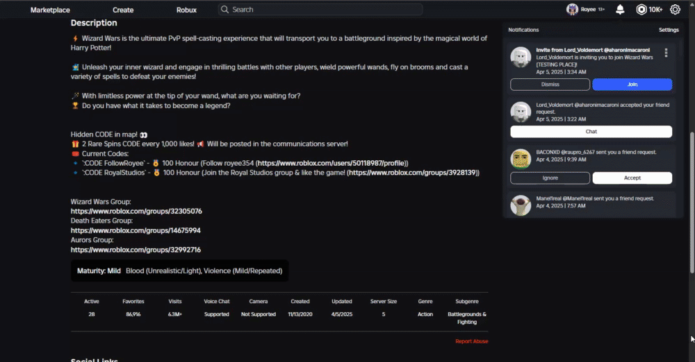Open the Death Eaters group link

point(136,230)
